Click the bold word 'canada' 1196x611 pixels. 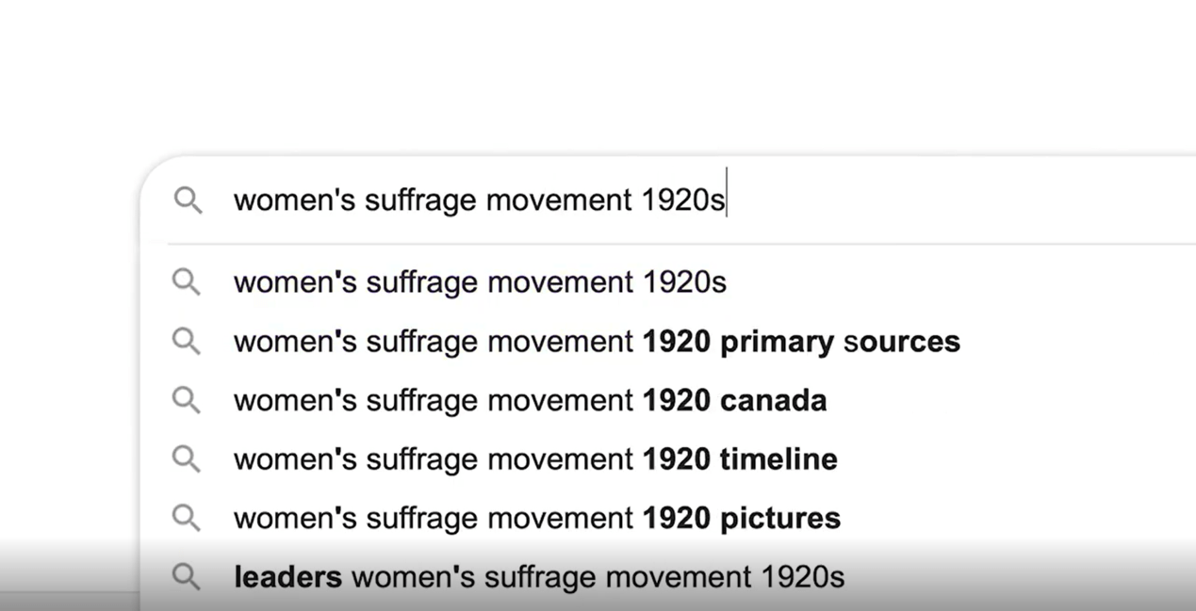coord(774,400)
